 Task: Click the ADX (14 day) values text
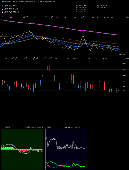coord(72,127)
